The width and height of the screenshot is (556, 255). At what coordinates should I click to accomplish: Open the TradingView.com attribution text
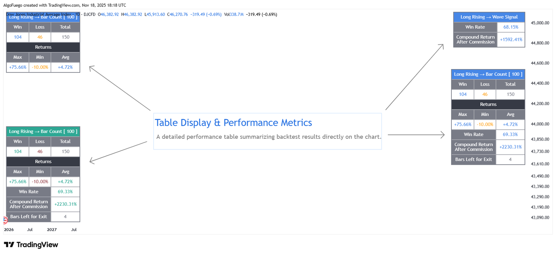coord(64,5)
